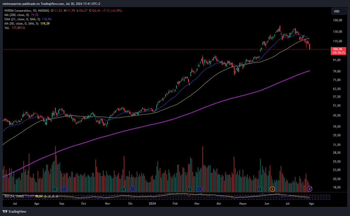Click the Mar time axis label

[197, 204]
